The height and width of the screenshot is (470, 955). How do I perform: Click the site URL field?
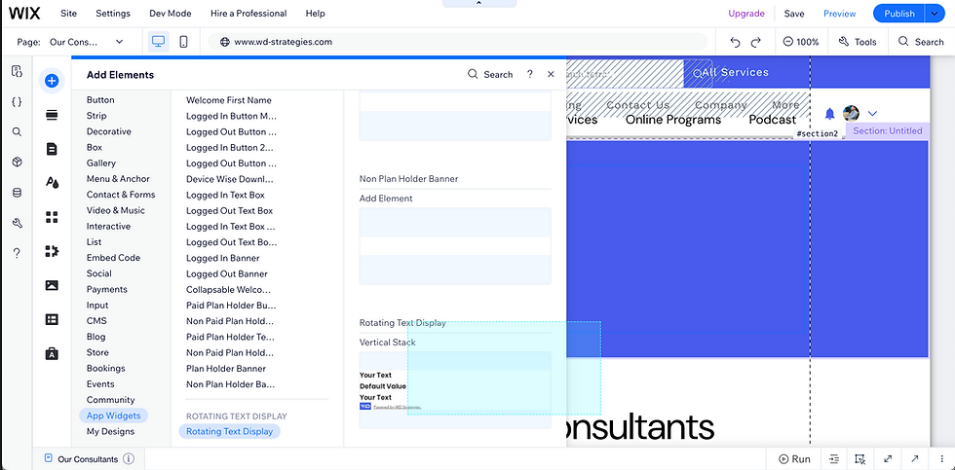457,42
